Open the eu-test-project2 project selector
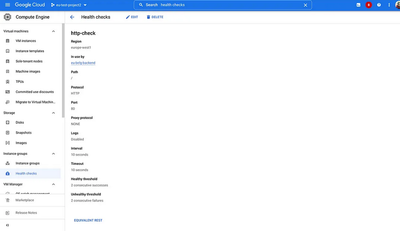Viewport: 400px width, 231px height. (69, 5)
